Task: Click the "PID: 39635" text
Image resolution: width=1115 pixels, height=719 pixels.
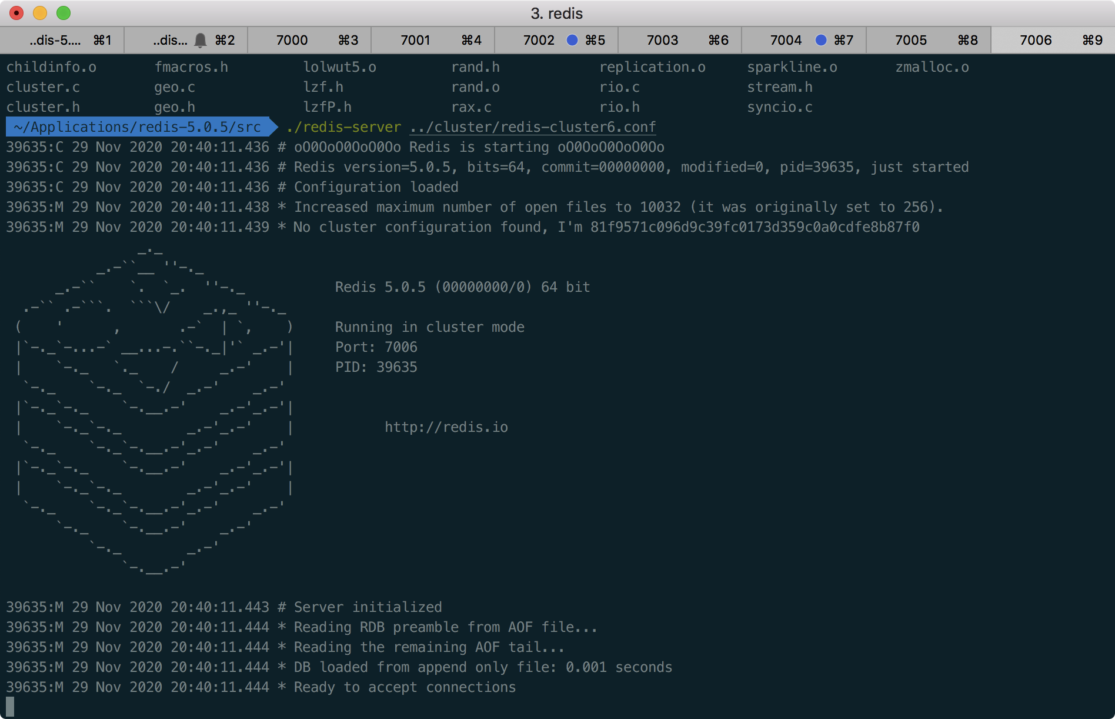Action: point(376,367)
